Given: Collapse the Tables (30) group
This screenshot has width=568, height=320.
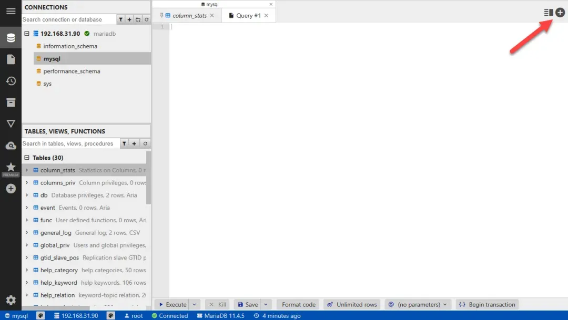Looking at the screenshot, I should pyautogui.click(x=27, y=158).
